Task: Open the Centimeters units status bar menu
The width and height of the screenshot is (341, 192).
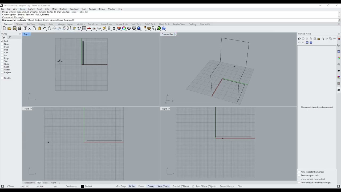Action: click(x=71, y=186)
